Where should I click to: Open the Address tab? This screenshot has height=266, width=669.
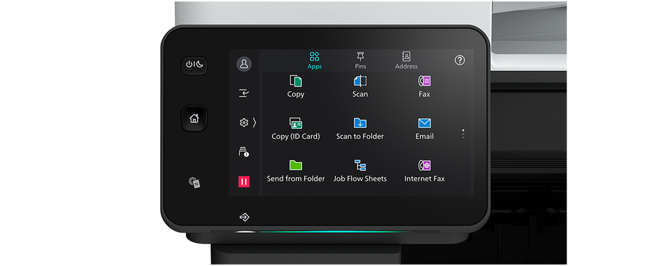pyautogui.click(x=406, y=61)
